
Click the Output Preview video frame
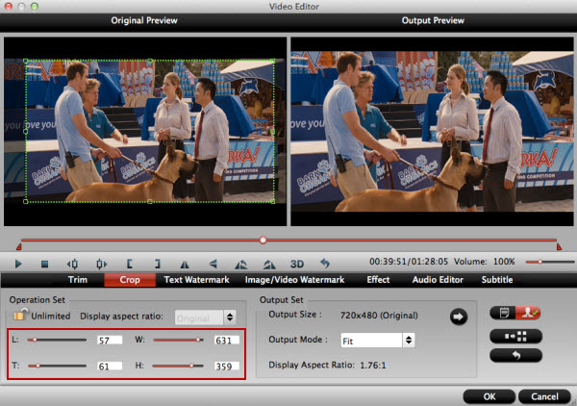coord(432,132)
